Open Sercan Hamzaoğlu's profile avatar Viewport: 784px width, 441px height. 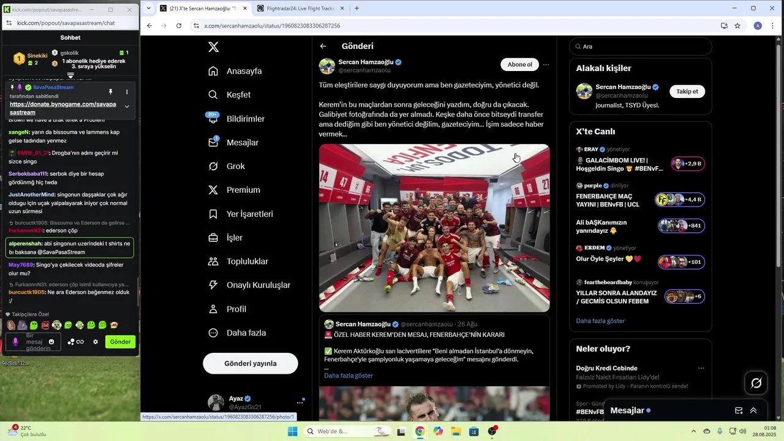(327, 66)
